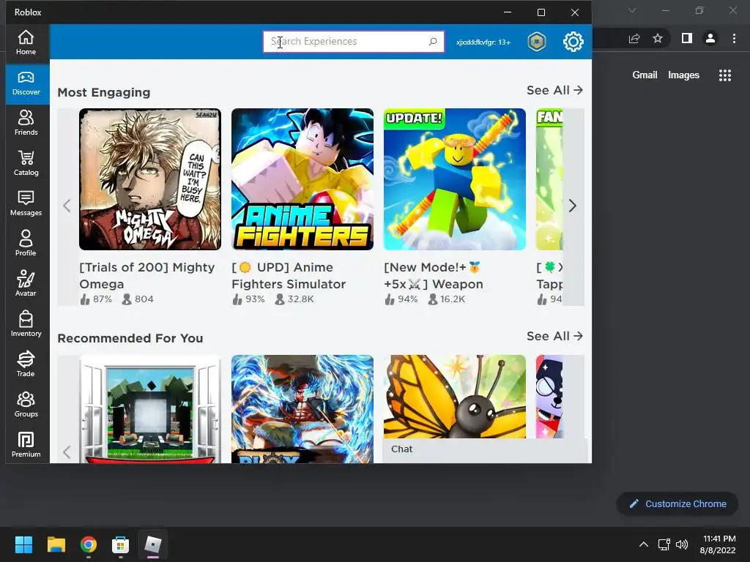Open the Anime Fighters game thumbnail
Image resolution: width=750 pixels, height=562 pixels.
[x=302, y=179]
